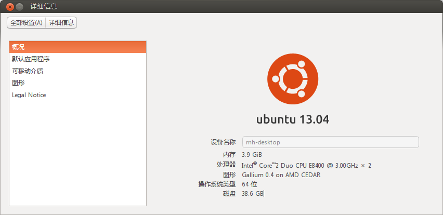
Task: Click the mh-desktop device name field
Action: tap(331, 142)
